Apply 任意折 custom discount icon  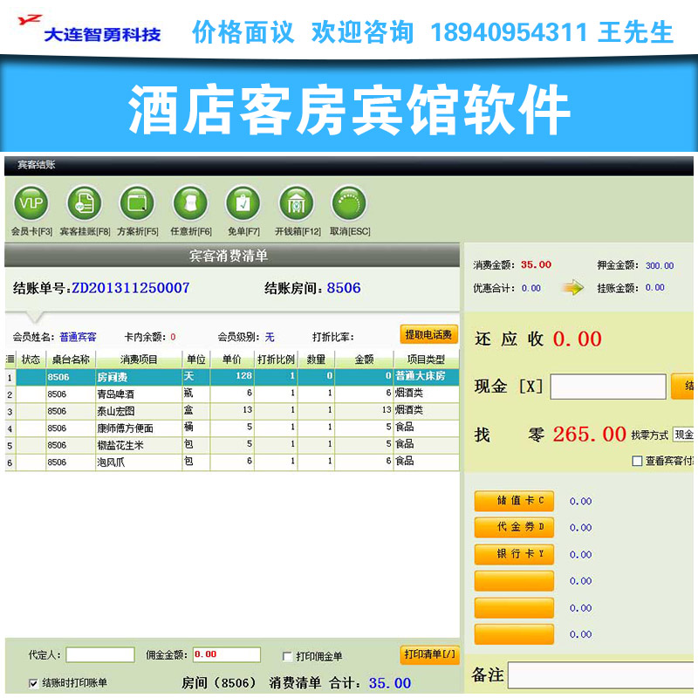coord(190,204)
